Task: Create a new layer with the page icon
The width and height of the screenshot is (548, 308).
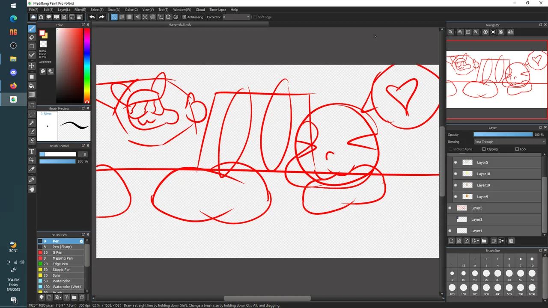Action: [x=451, y=241]
